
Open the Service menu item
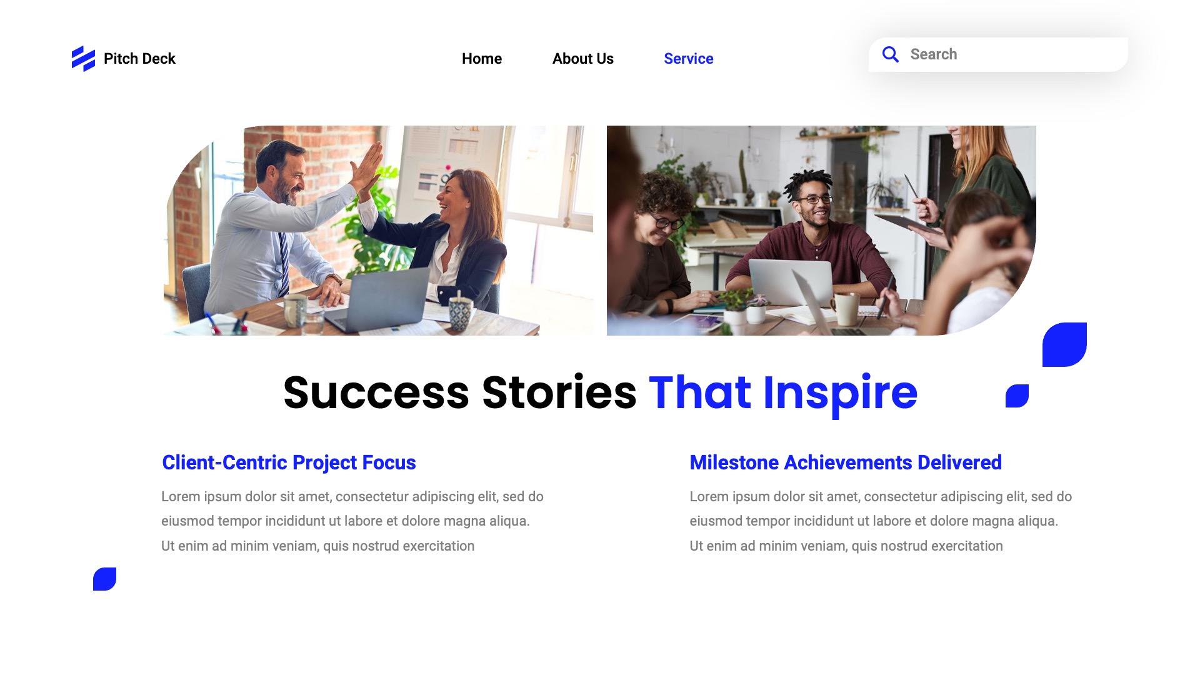(689, 59)
